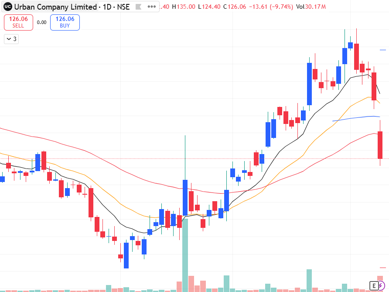Click the 126.06 SELL button
The height and width of the screenshot is (292, 389).
18,22
